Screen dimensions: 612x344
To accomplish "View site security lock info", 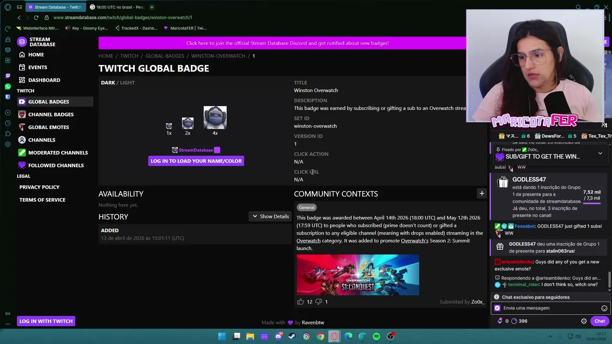I will click(x=46, y=18).
